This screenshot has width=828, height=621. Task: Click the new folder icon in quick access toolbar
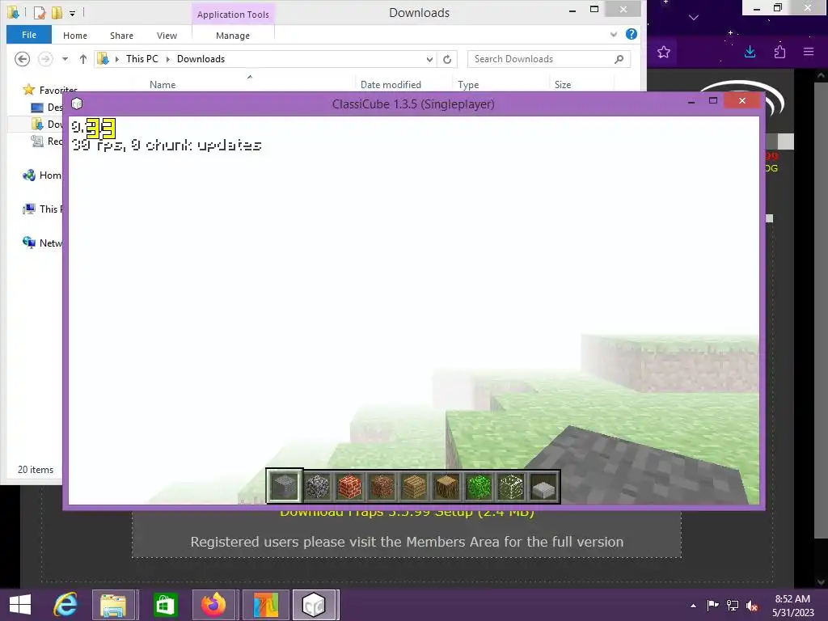click(57, 12)
